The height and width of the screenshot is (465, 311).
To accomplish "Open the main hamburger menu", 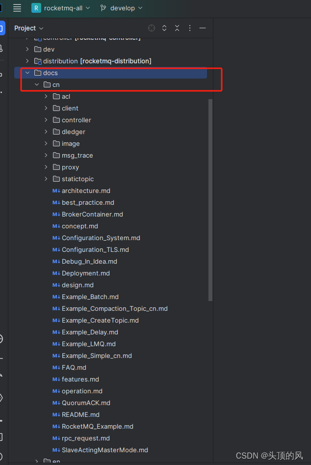I will click(x=17, y=8).
